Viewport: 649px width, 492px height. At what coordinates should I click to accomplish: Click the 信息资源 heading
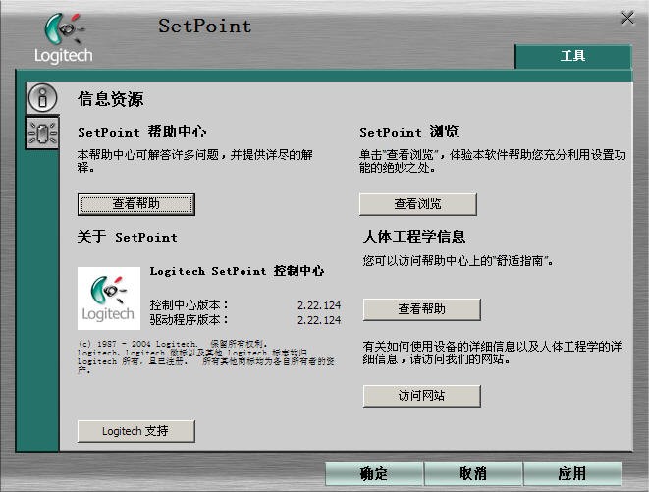[111, 99]
